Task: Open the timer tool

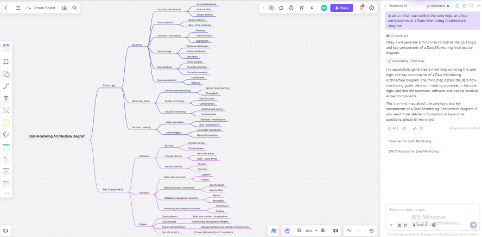Action: point(291,8)
